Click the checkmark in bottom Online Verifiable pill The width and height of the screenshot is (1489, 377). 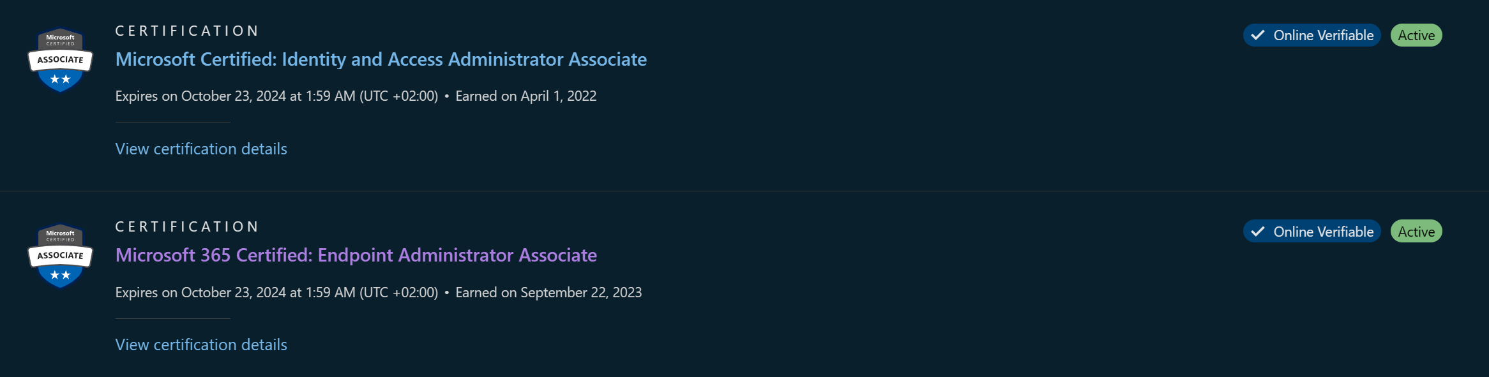click(x=1258, y=231)
